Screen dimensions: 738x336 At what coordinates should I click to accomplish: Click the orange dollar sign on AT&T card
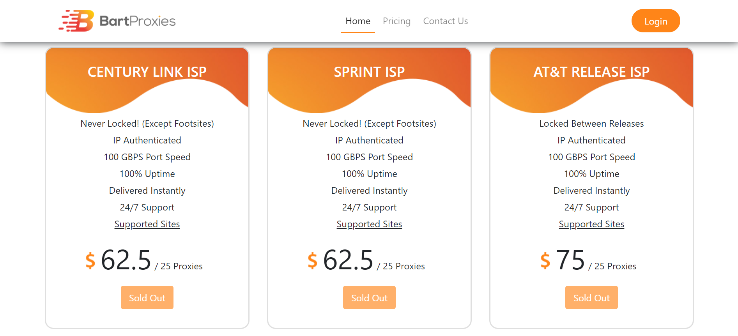[x=545, y=261]
